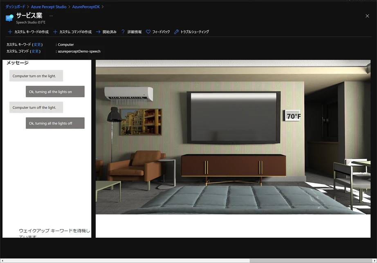Click 変更 link for カスタム コマンド

pos(35,51)
